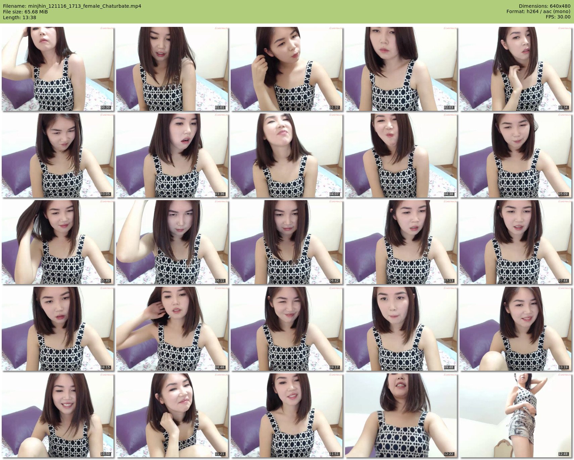Select the 03:05 thumbnail
Viewport: 574px width, 460px height.
click(58, 155)
